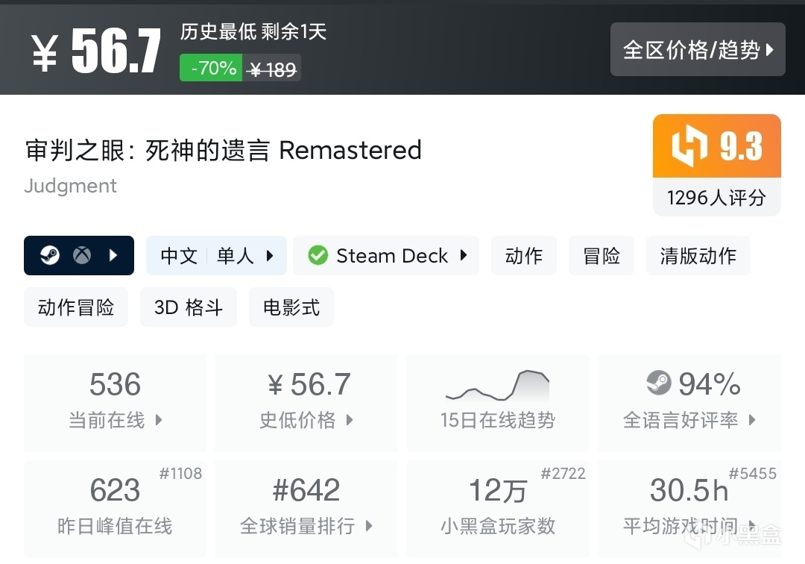Viewport: 805px width, 564px height.
Task: Open the 15日在线趋势 chart
Action: click(497, 403)
